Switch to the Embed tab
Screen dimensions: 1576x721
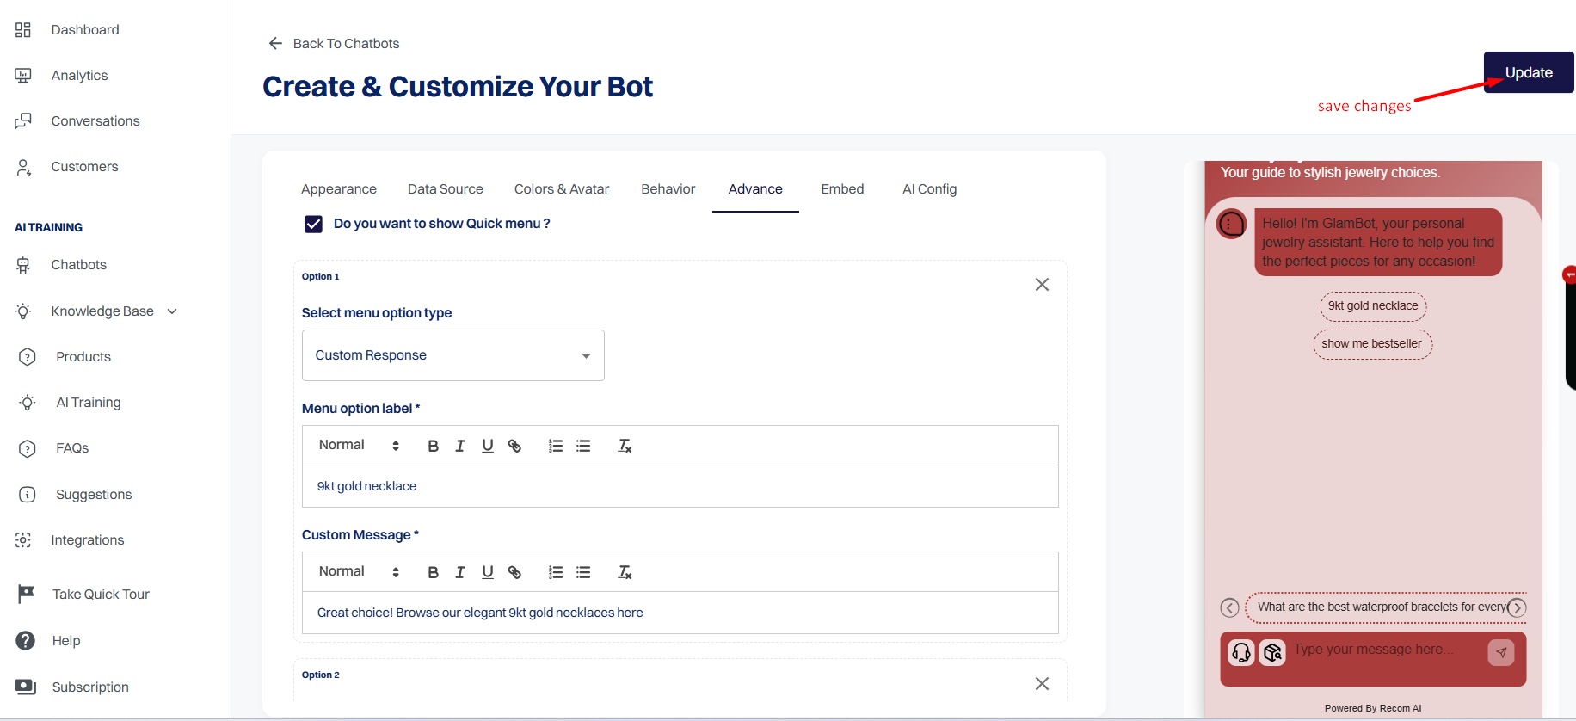(842, 189)
